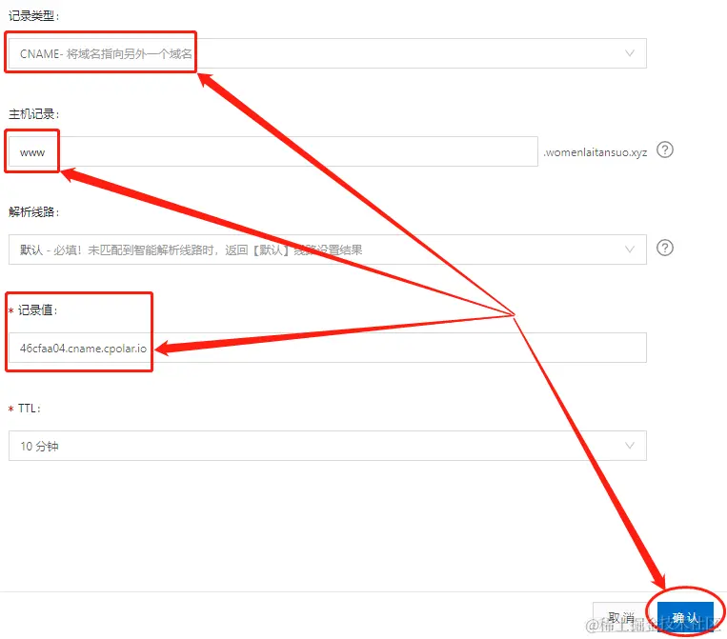Open the 10 分钟 TTL selector
Image resolution: width=727 pixels, height=639 pixels.
coord(328,446)
